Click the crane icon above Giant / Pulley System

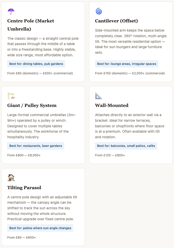[11, 96]
